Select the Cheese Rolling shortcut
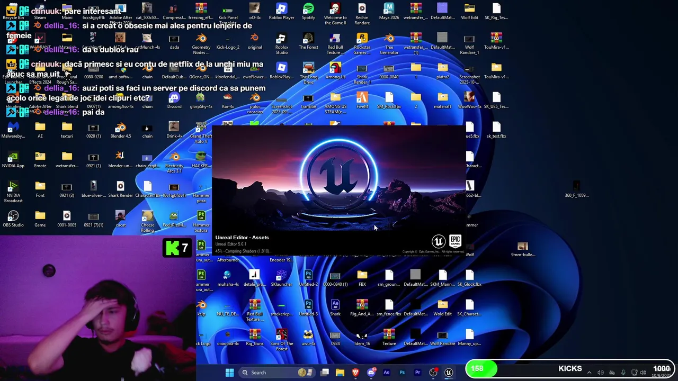 click(147, 221)
